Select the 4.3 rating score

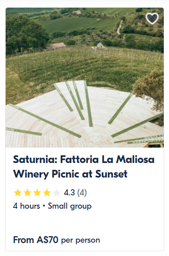pyautogui.click(x=69, y=193)
